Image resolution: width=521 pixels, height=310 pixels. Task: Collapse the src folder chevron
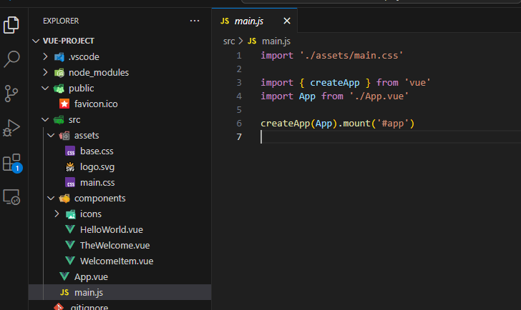[x=45, y=120]
